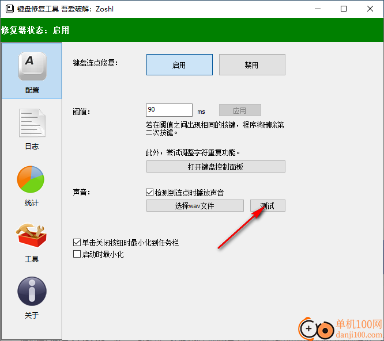This screenshot has height=341, width=384.
Task: Open the 关于 info icon
Action: coord(32,291)
